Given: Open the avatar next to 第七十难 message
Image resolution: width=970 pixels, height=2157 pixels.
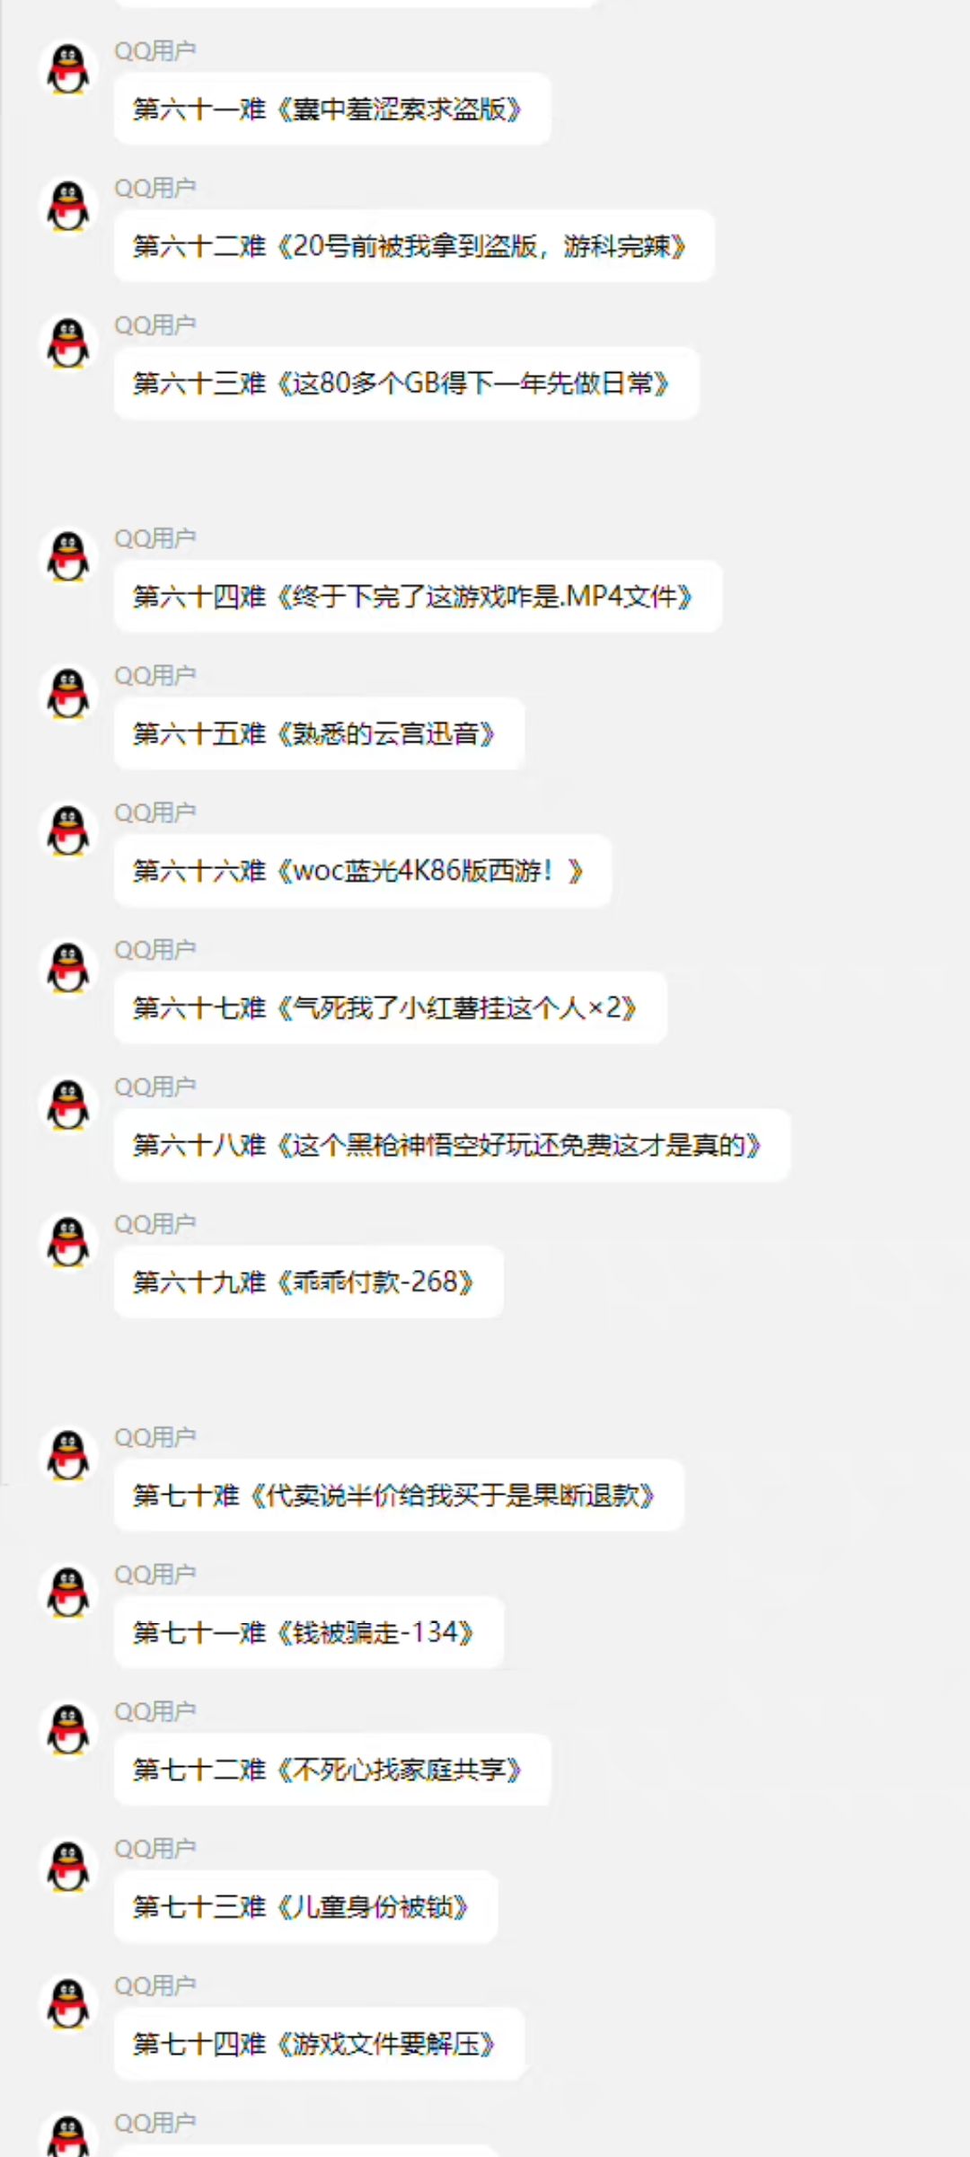Looking at the screenshot, I should pos(68,1455).
